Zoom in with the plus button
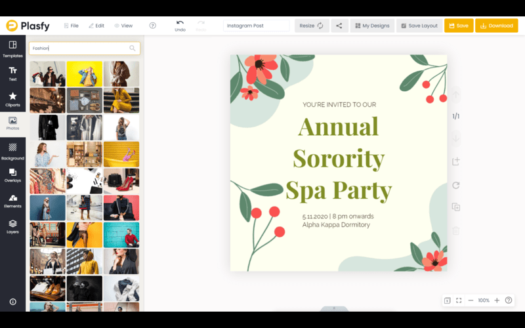This screenshot has width=525, height=328. point(497,300)
